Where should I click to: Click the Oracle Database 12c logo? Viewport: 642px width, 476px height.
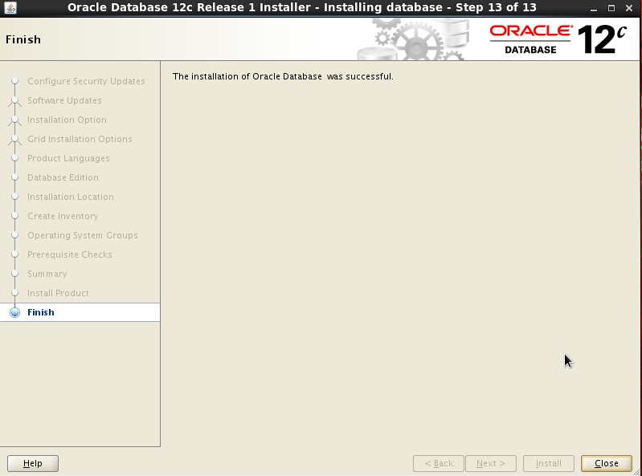click(x=558, y=39)
